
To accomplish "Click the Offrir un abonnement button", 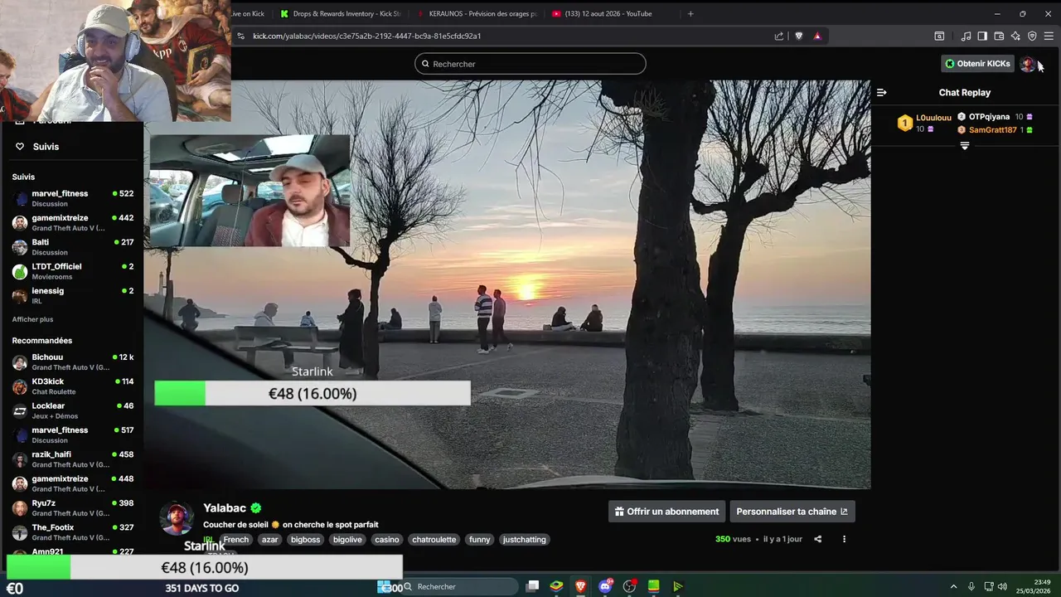I will point(666,512).
